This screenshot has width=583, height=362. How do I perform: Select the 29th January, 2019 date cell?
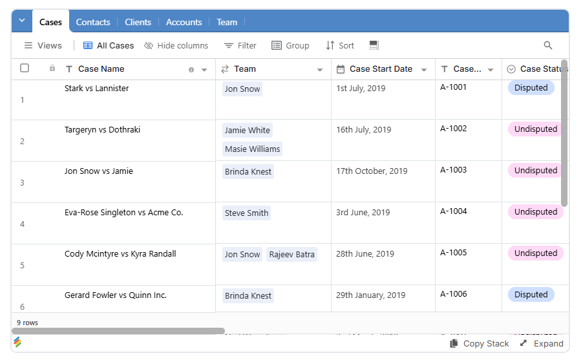pos(383,299)
